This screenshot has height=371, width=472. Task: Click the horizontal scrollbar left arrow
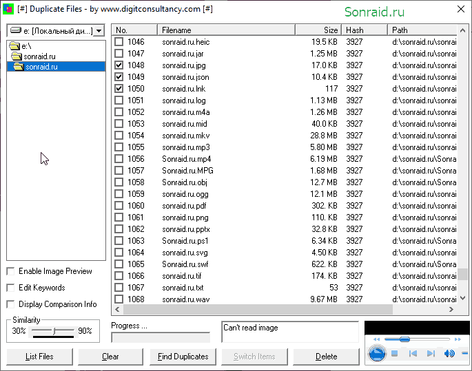click(x=117, y=309)
